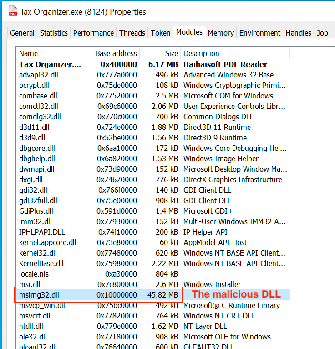Select the bcrypt.dll module
This screenshot has height=349, width=335.
153,85
